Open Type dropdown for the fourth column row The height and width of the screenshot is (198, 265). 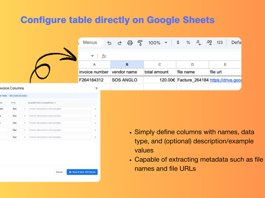coord(18,130)
